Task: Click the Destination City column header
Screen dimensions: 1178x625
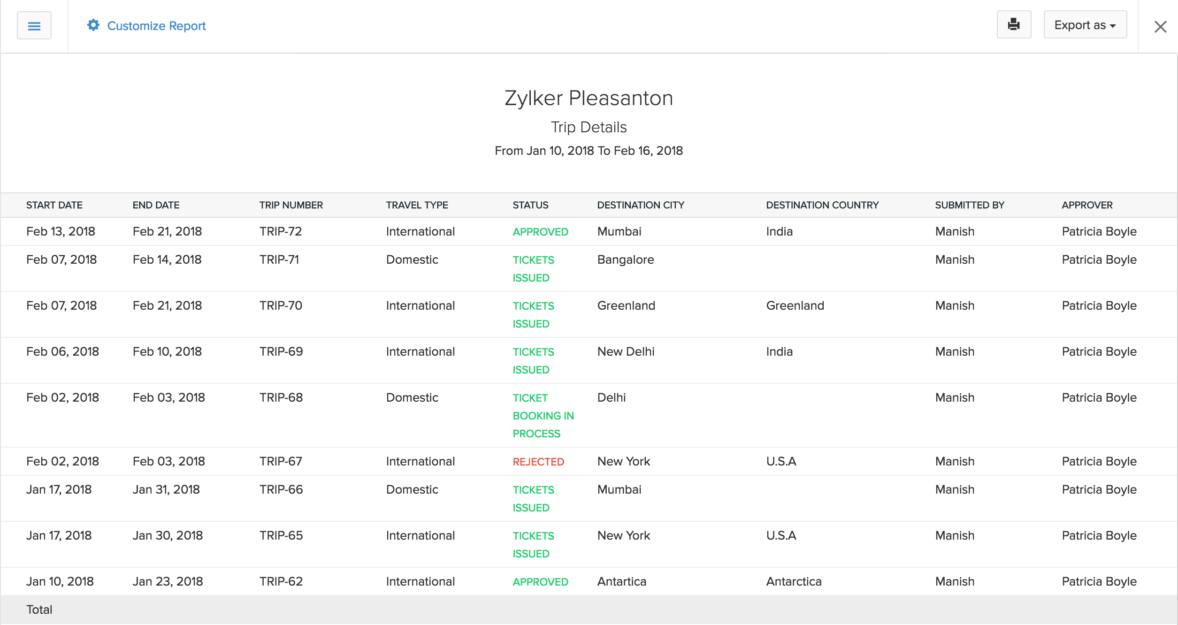Action: pos(641,205)
